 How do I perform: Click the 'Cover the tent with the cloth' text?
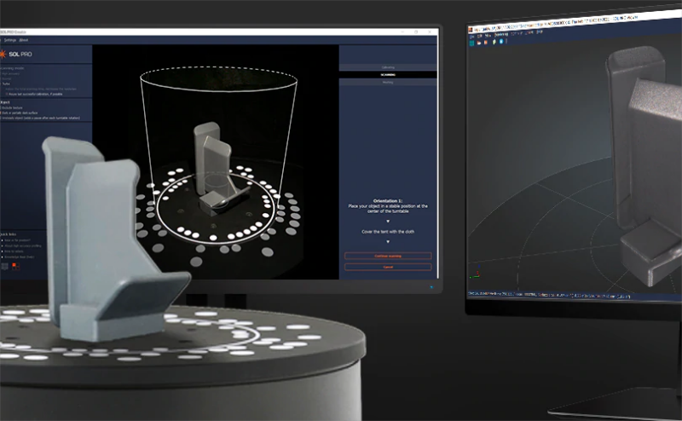point(388,232)
